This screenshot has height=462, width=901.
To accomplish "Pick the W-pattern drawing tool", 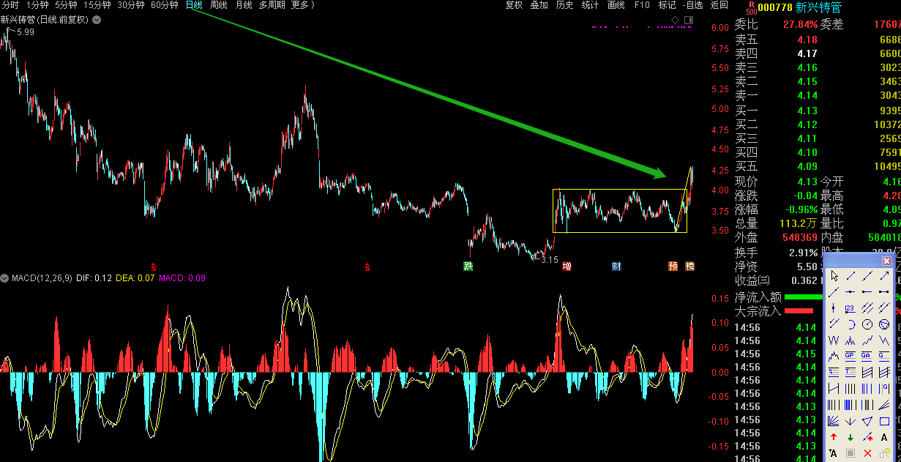I will pos(834,340).
